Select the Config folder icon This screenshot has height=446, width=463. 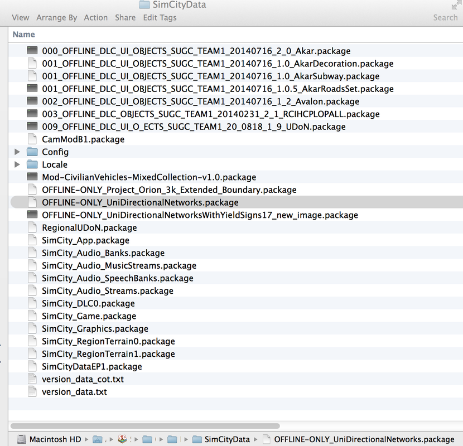click(x=32, y=152)
